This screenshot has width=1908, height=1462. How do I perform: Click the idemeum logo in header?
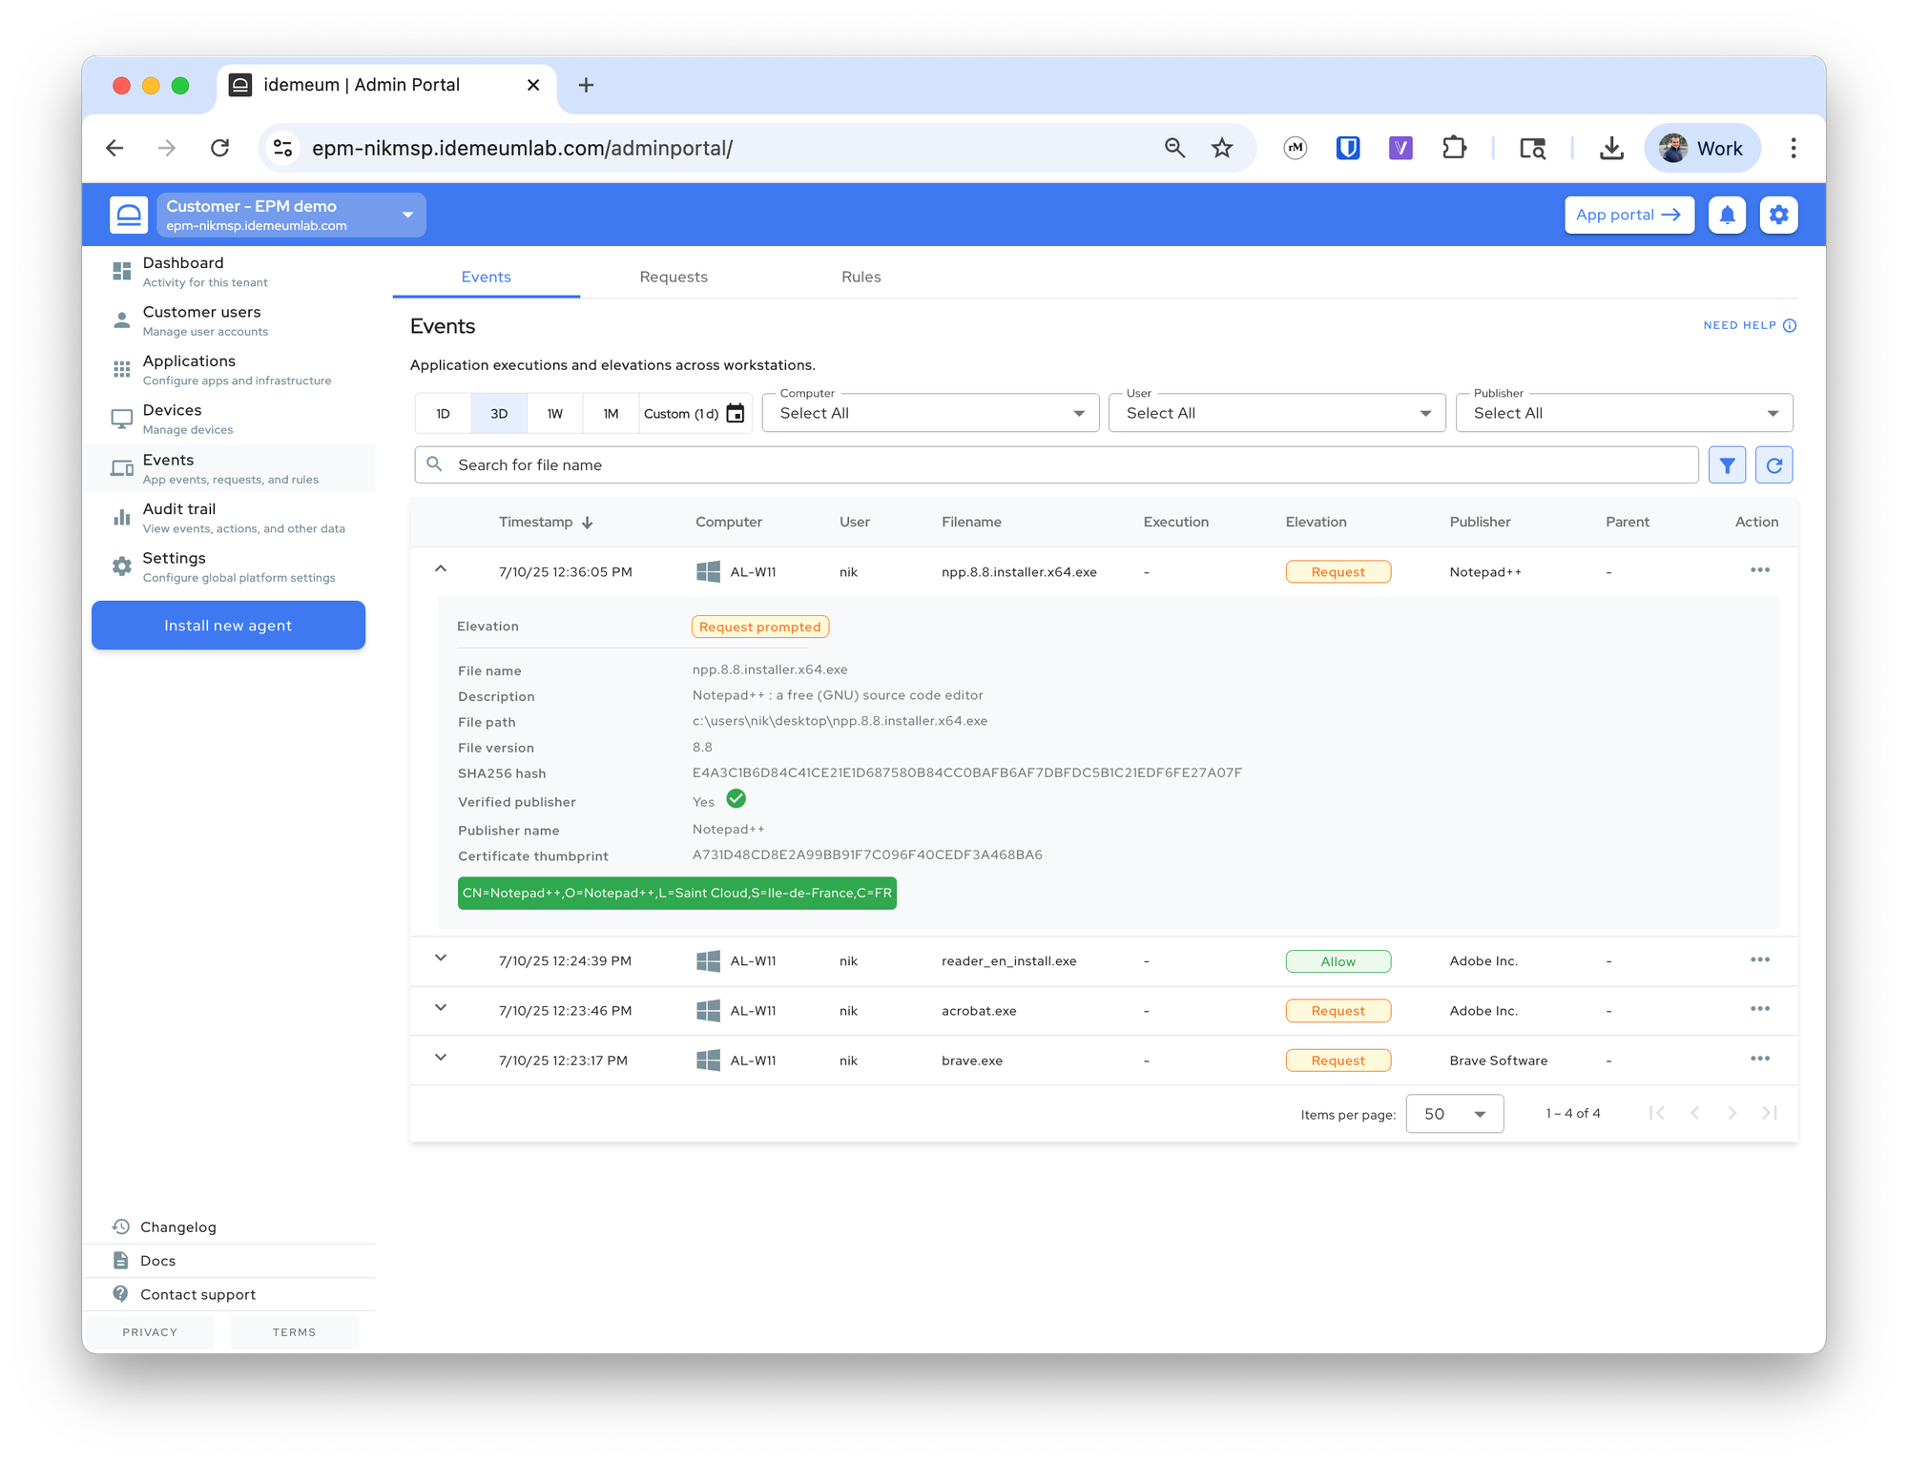click(129, 215)
